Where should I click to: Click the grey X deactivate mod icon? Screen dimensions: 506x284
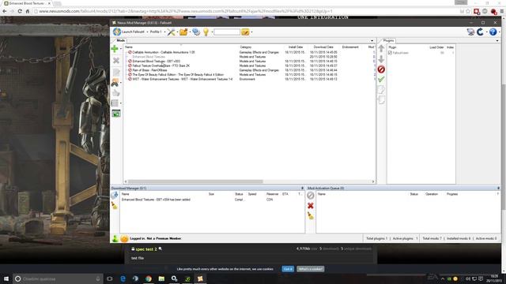[116, 61]
